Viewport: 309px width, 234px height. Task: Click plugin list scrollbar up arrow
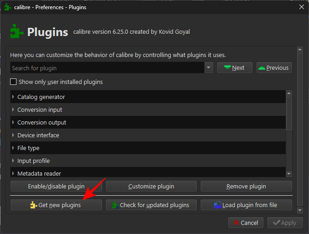pyautogui.click(x=289, y=93)
